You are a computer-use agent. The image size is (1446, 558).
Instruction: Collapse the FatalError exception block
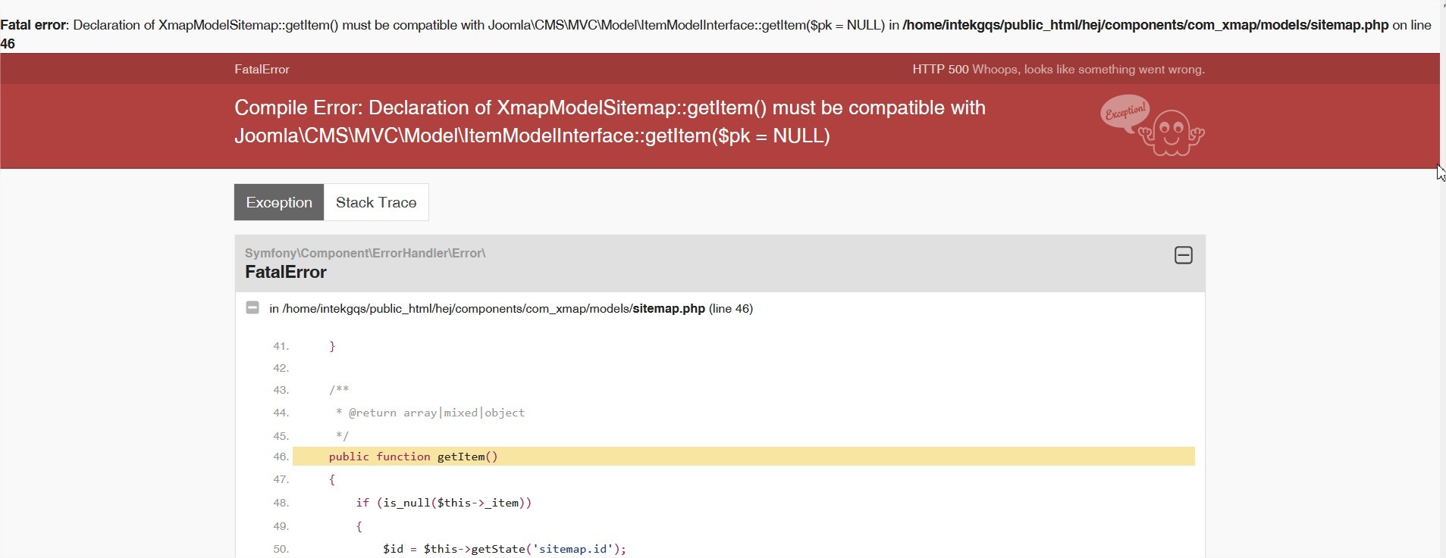(x=1183, y=255)
